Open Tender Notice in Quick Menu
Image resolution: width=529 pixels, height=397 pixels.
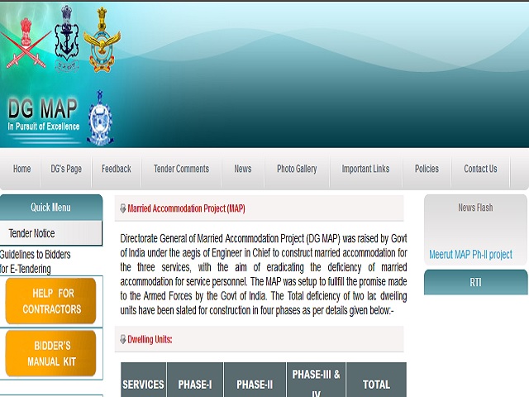tap(51, 233)
